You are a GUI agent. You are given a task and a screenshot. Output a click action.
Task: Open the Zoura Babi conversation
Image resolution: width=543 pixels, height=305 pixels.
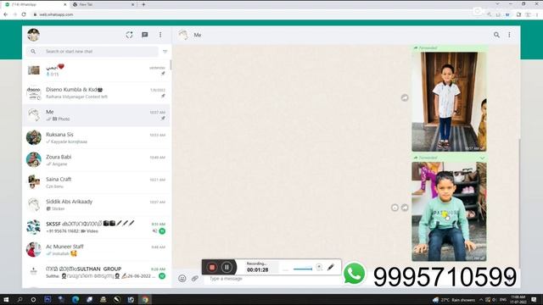coord(96,160)
